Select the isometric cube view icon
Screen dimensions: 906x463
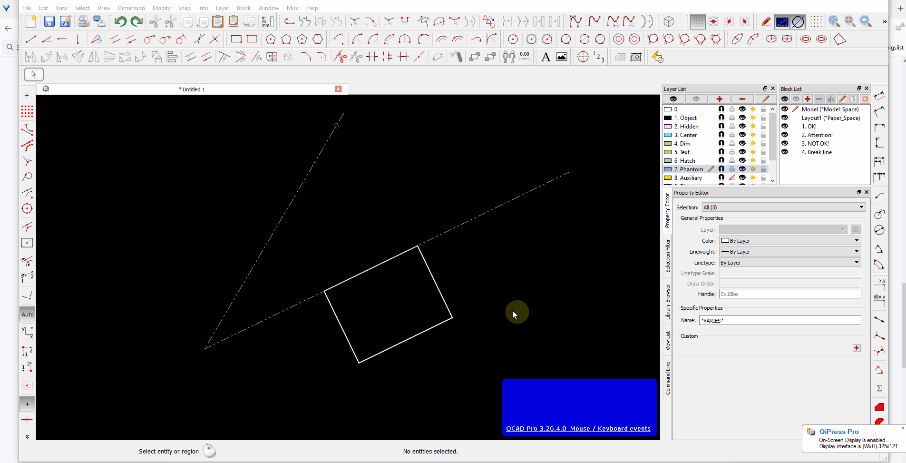(669, 21)
